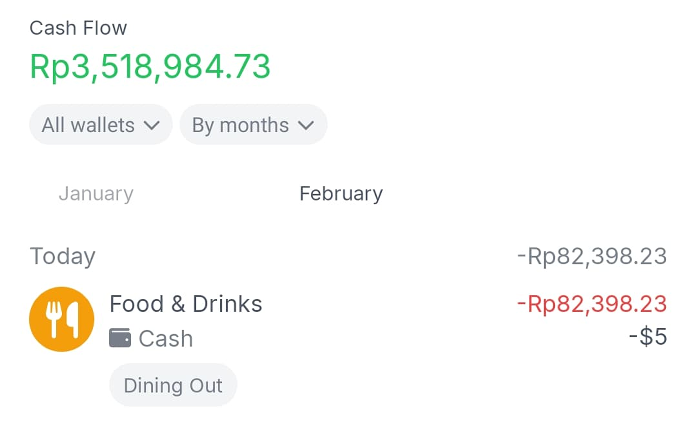The height and width of the screenshot is (431, 697).
Task: Click the red -Rp82,398.23 transaction amount
Action: tap(592, 304)
